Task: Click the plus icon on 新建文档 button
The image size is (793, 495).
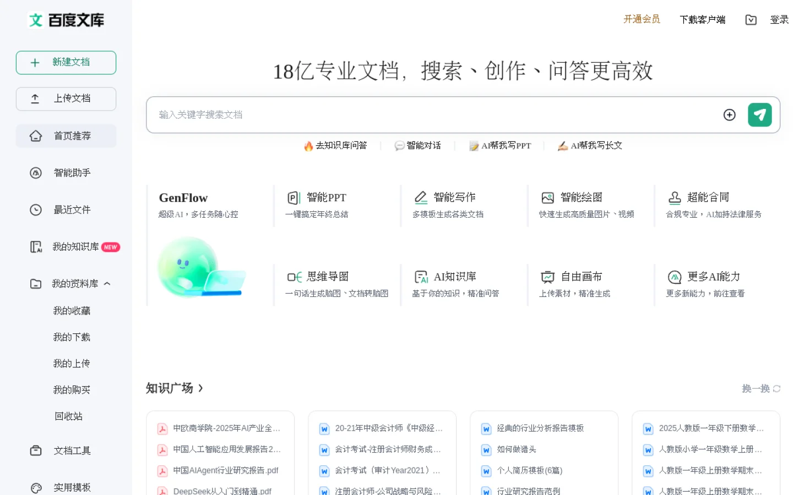Action: point(35,63)
